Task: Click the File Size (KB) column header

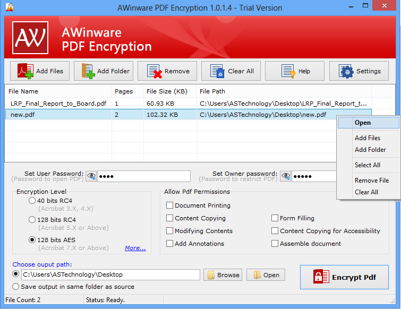Action: point(170,91)
